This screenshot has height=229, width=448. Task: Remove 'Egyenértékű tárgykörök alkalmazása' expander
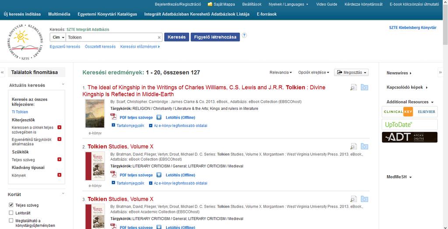coord(60,139)
